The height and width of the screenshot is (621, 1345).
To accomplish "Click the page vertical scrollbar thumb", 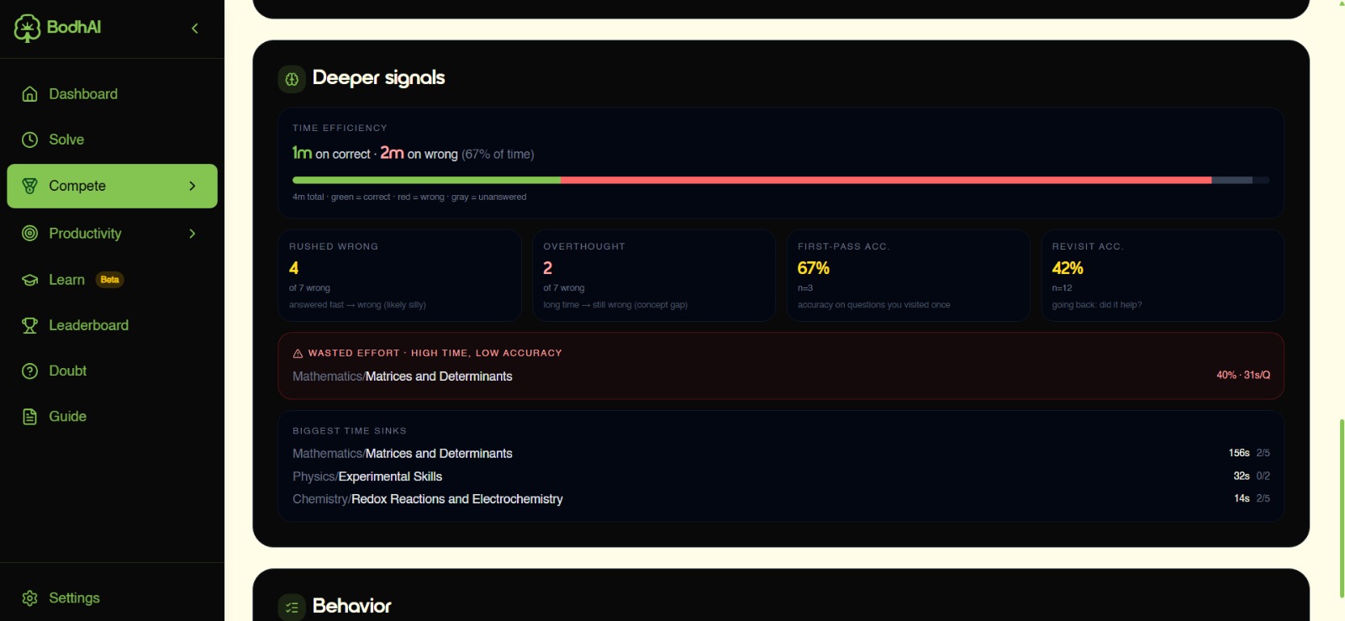I will (x=1342, y=508).
